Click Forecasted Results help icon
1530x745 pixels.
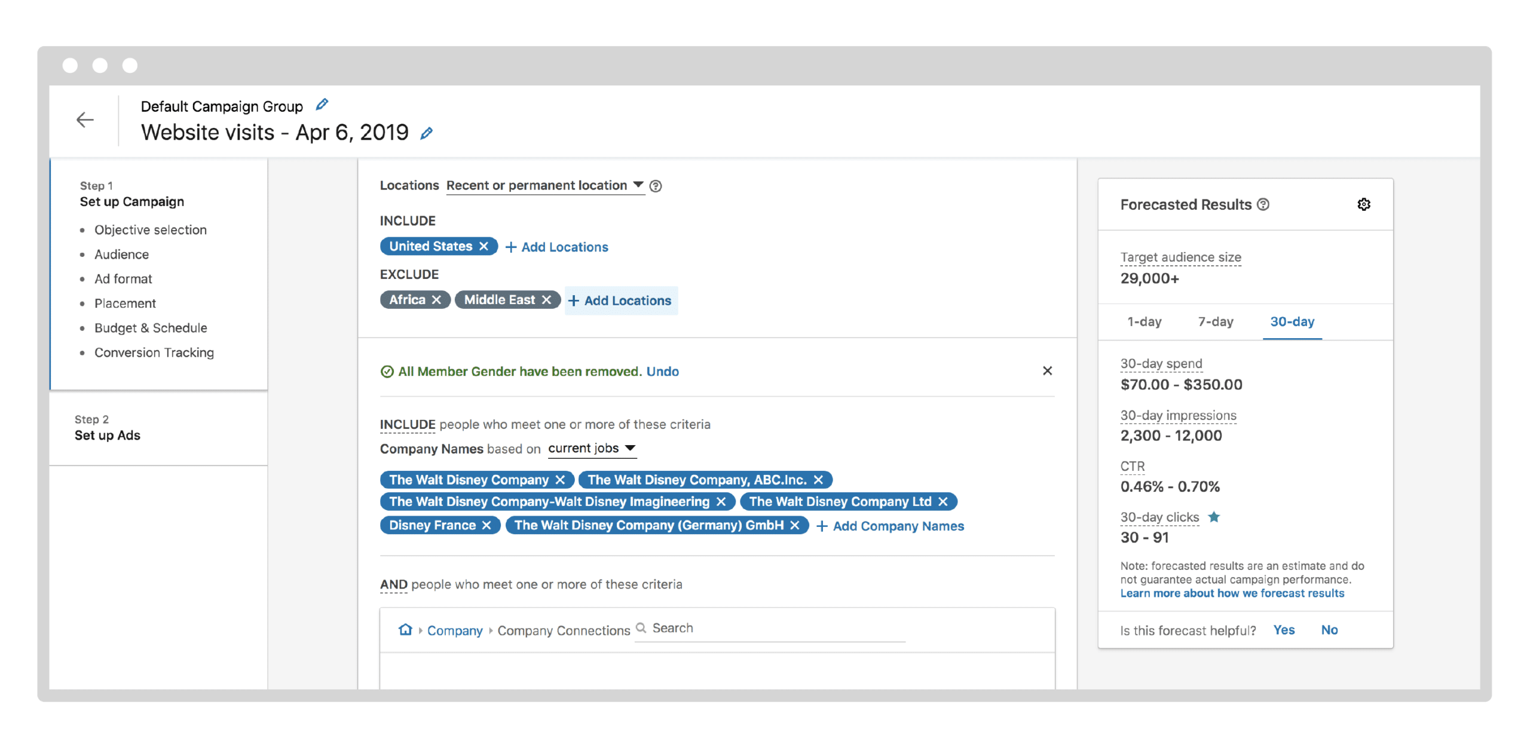pyautogui.click(x=1263, y=205)
